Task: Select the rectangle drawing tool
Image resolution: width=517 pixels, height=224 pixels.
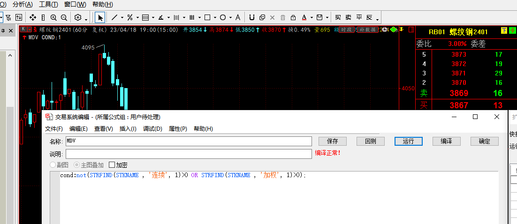Action: [x=207, y=17]
